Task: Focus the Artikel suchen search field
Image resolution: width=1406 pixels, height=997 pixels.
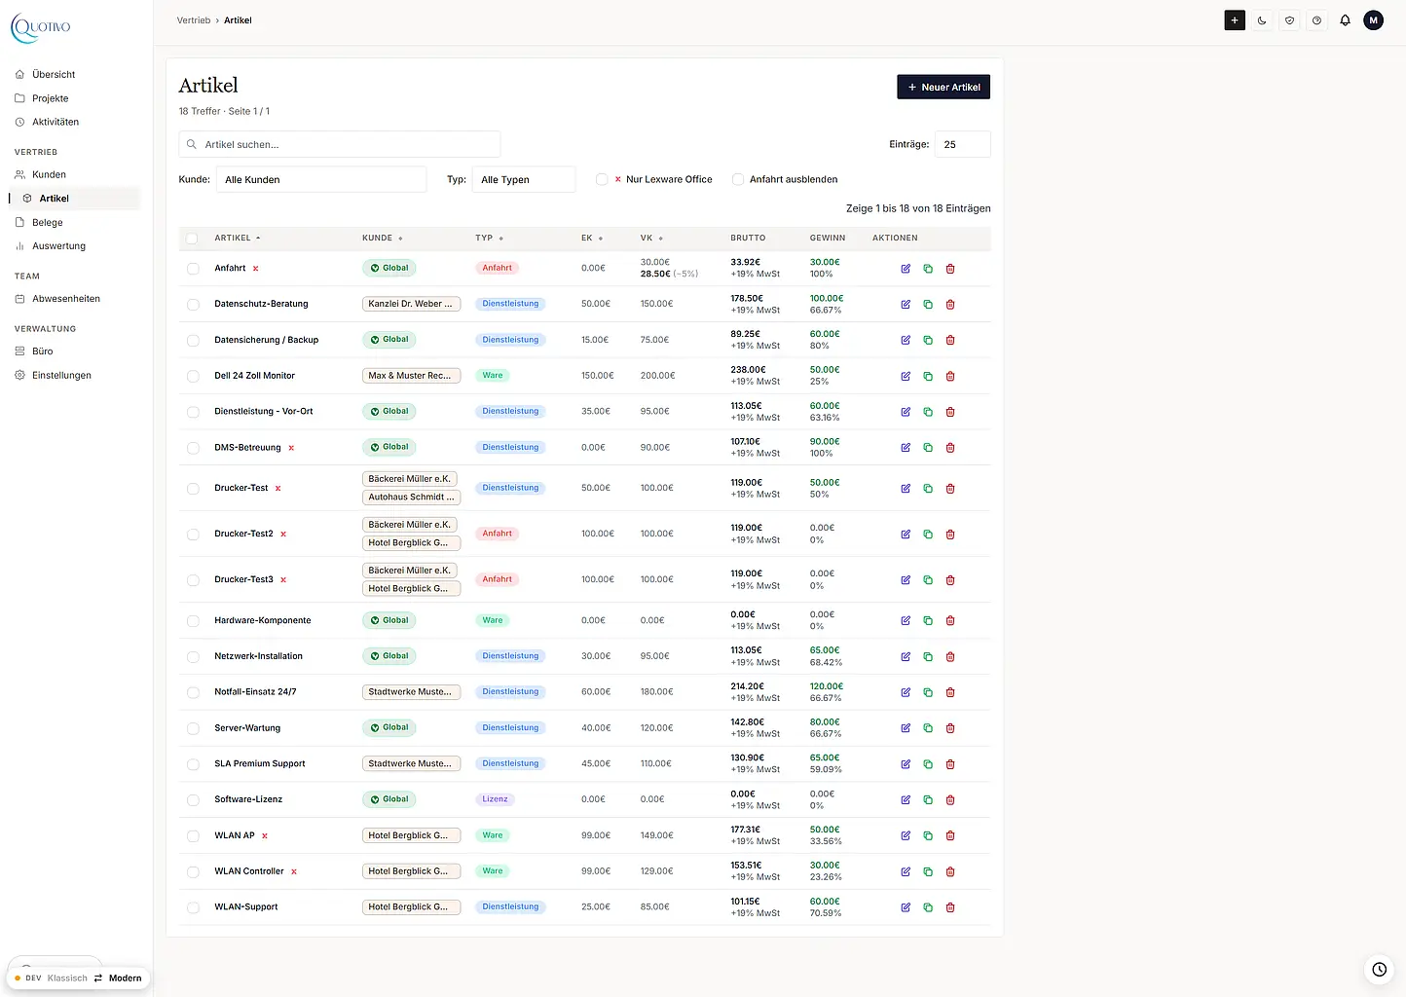Action: 340,144
